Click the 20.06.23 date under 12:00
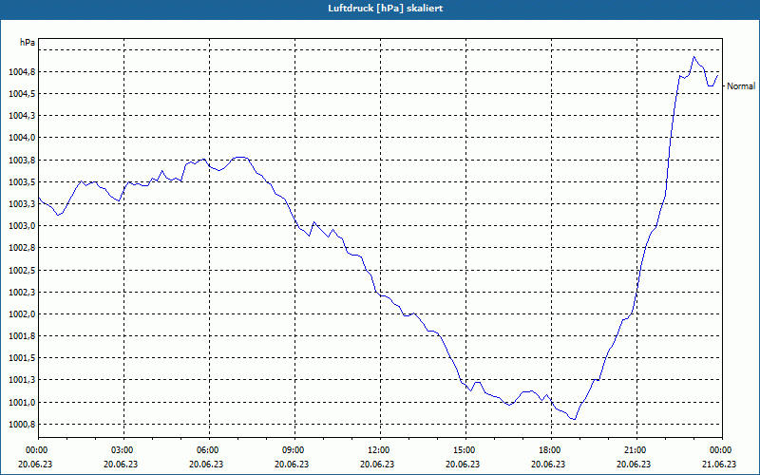 377,464
